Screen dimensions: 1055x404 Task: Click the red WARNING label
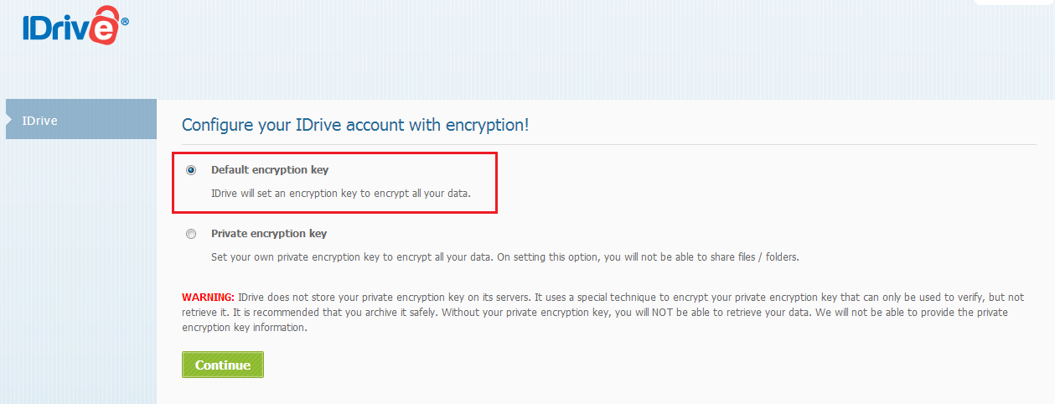tap(208, 298)
